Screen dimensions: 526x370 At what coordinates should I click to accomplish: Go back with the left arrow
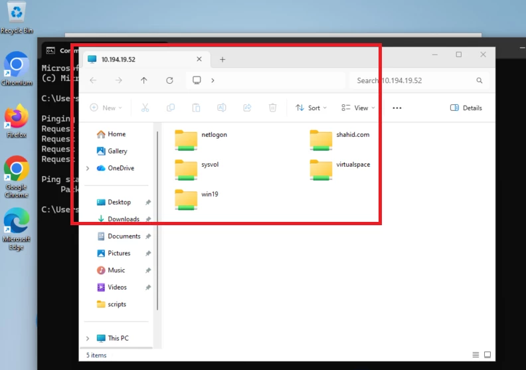click(x=93, y=80)
